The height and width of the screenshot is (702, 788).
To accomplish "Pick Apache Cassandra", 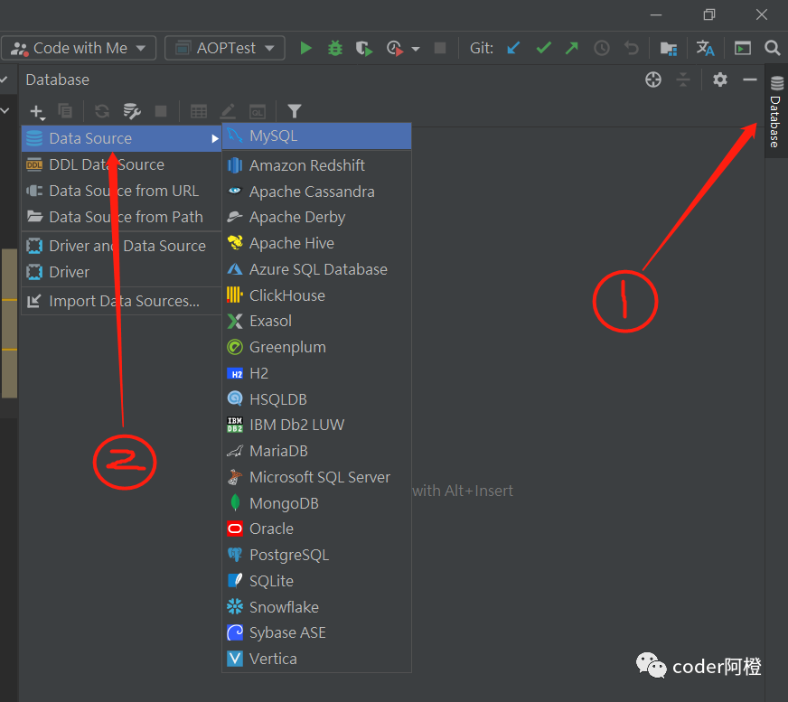I will pos(316,192).
